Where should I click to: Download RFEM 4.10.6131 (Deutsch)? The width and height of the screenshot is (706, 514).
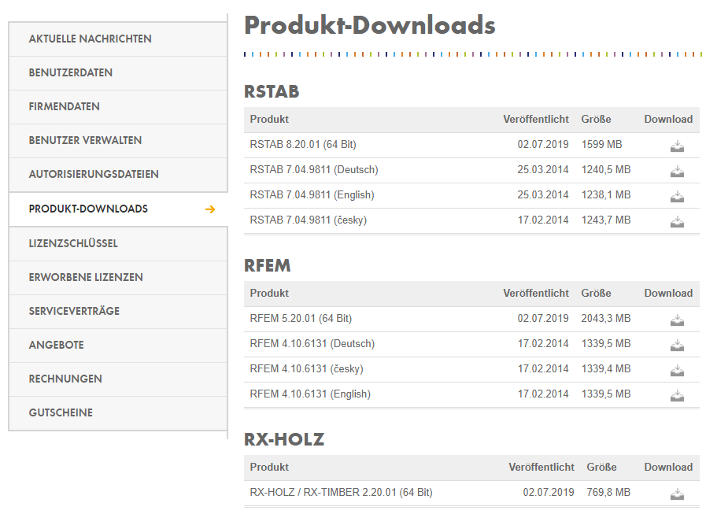[677, 344]
